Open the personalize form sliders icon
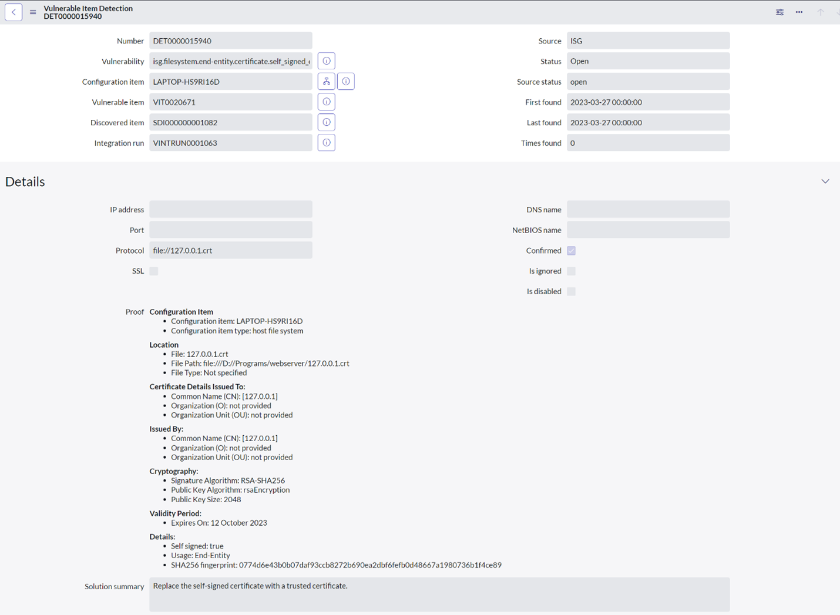Screen dimensions: 840x615 (x=779, y=12)
